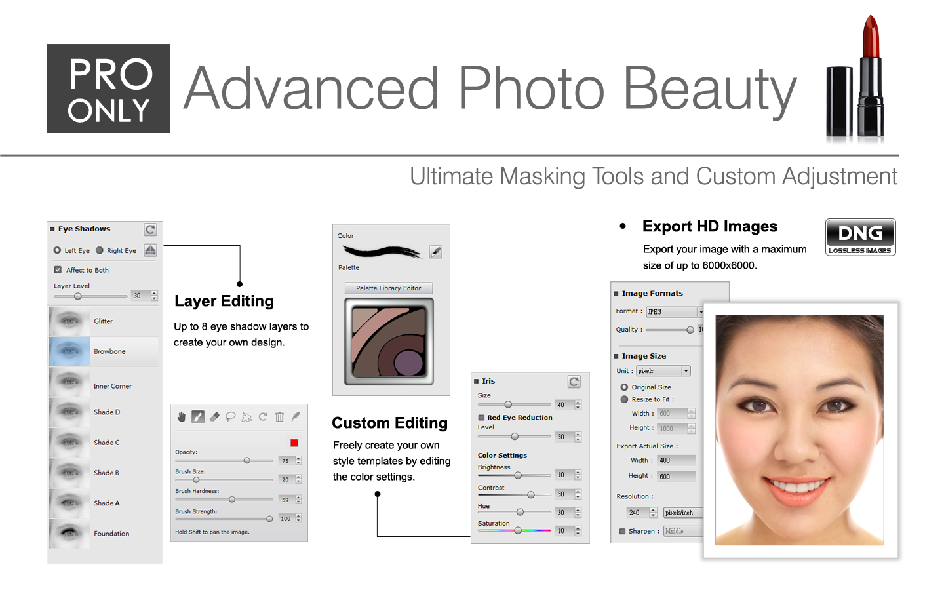Click the trash delete mask icon
Screen dimensions: 944x590
pos(280,417)
